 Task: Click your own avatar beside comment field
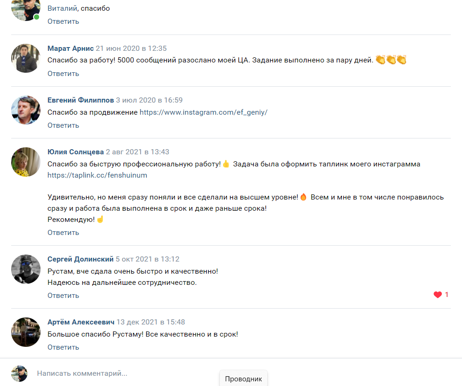(20, 373)
